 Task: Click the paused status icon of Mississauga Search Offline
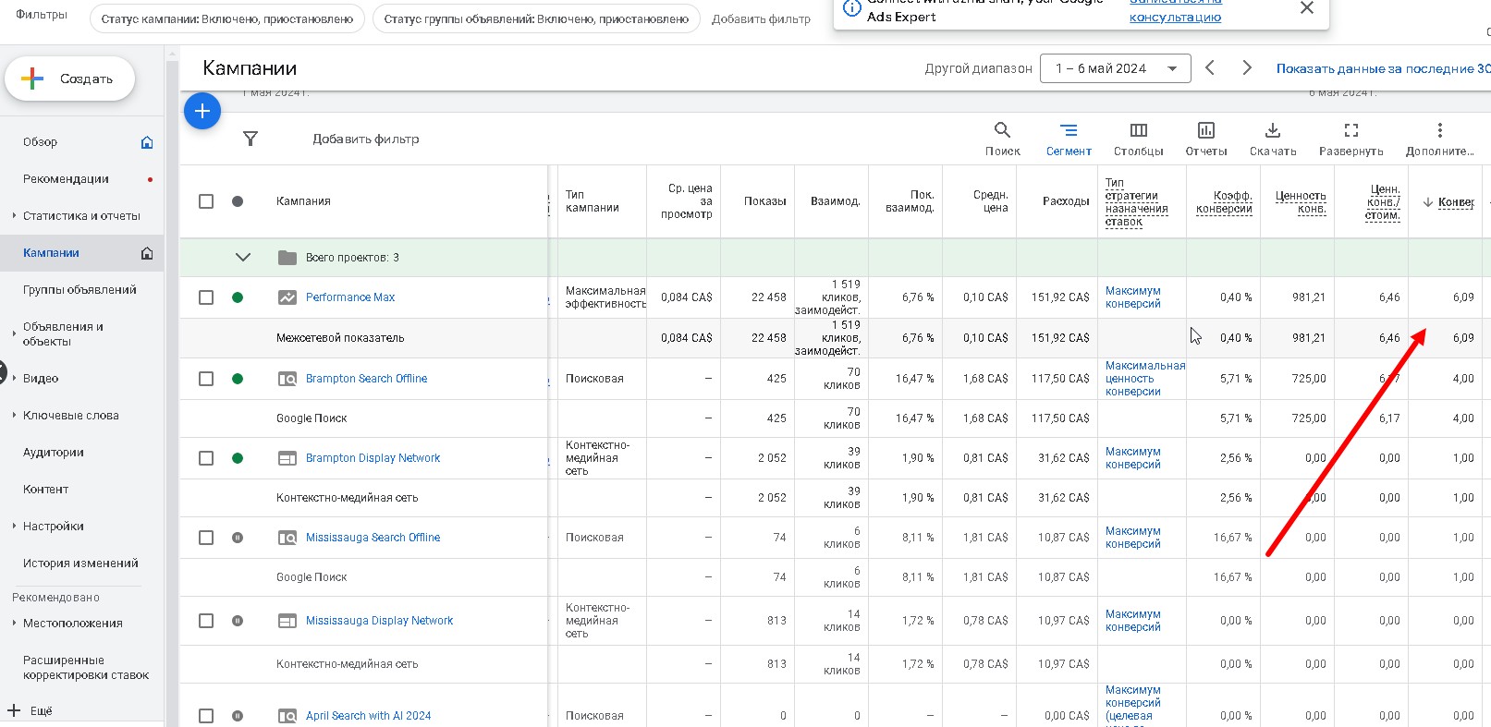(x=238, y=538)
